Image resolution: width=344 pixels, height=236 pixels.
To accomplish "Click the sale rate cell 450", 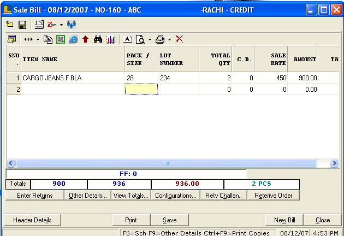I will click(x=271, y=78).
